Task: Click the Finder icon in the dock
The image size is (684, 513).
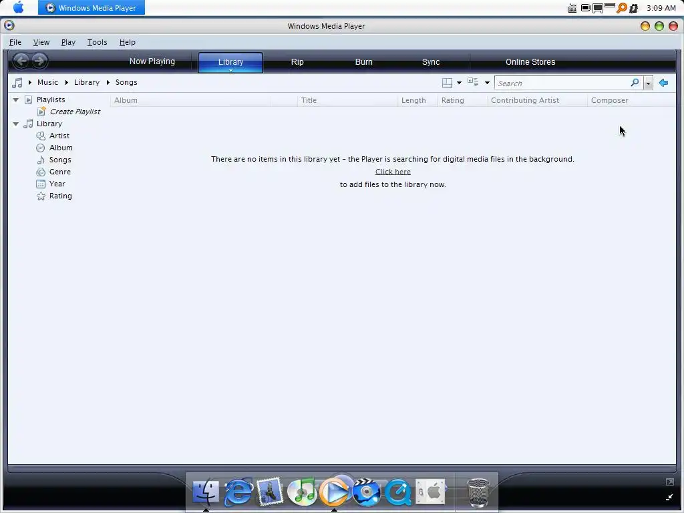Action: tap(206, 492)
